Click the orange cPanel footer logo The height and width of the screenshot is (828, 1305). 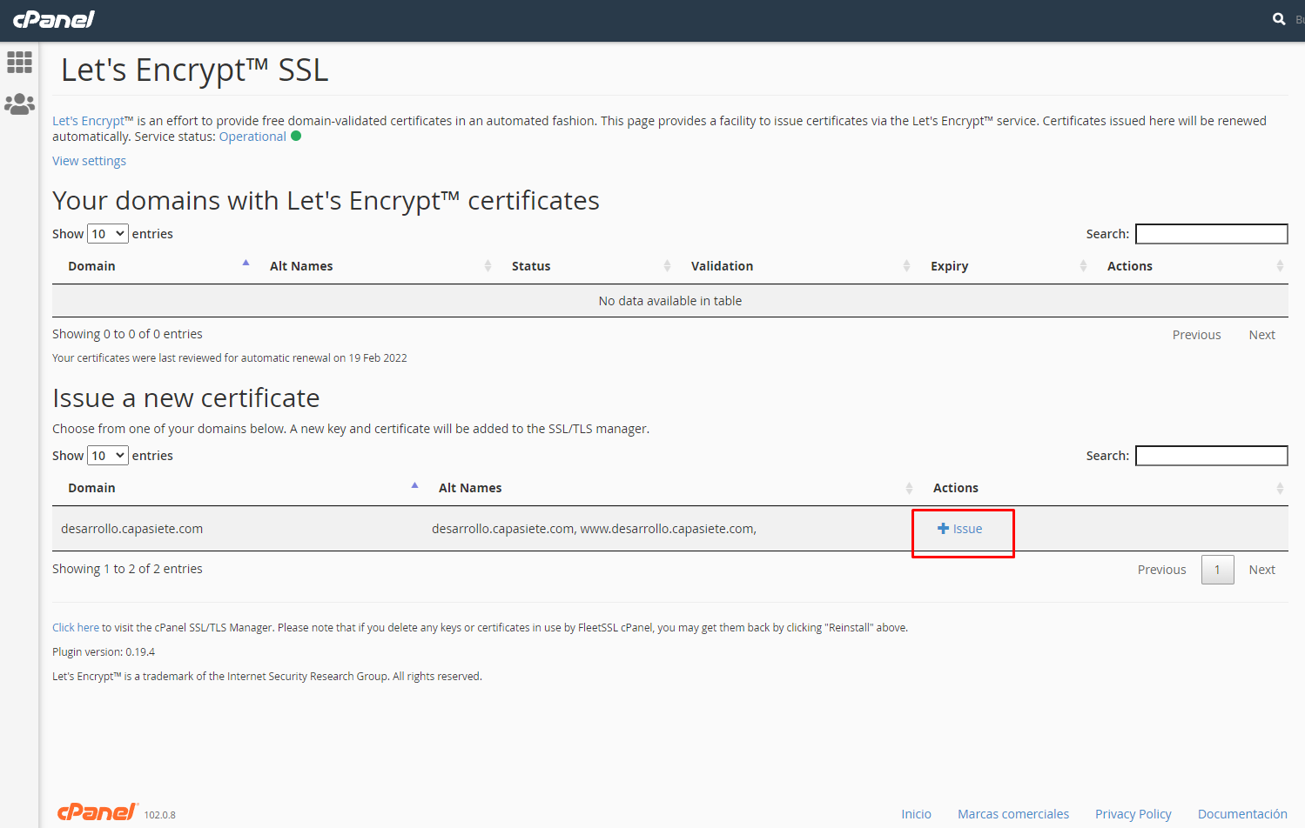click(98, 811)
